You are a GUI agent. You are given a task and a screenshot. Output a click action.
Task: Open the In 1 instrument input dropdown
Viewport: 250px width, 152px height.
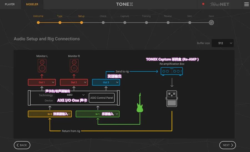pyautogui.click(x=97, y=114)
